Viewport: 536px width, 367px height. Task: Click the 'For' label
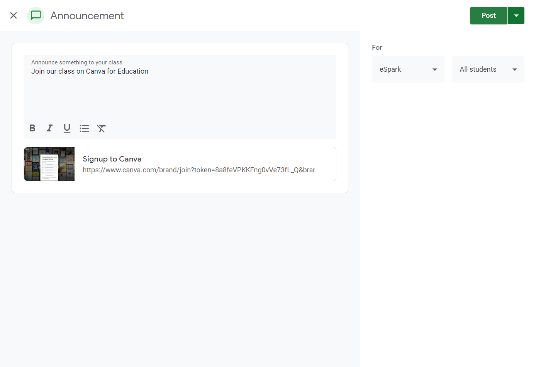(377, 47)
